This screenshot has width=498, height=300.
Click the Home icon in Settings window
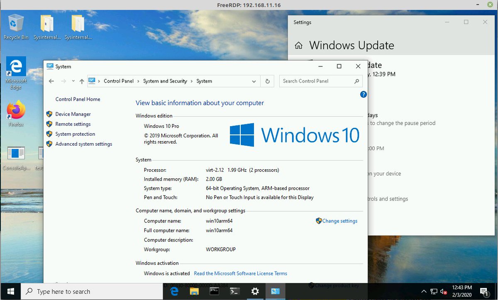(298, 45)
